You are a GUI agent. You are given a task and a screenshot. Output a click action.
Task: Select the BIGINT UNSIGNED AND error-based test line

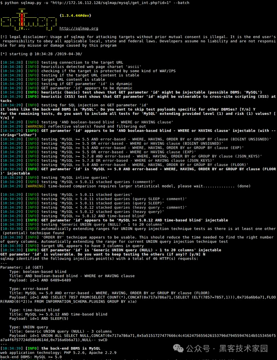[135, 139]
